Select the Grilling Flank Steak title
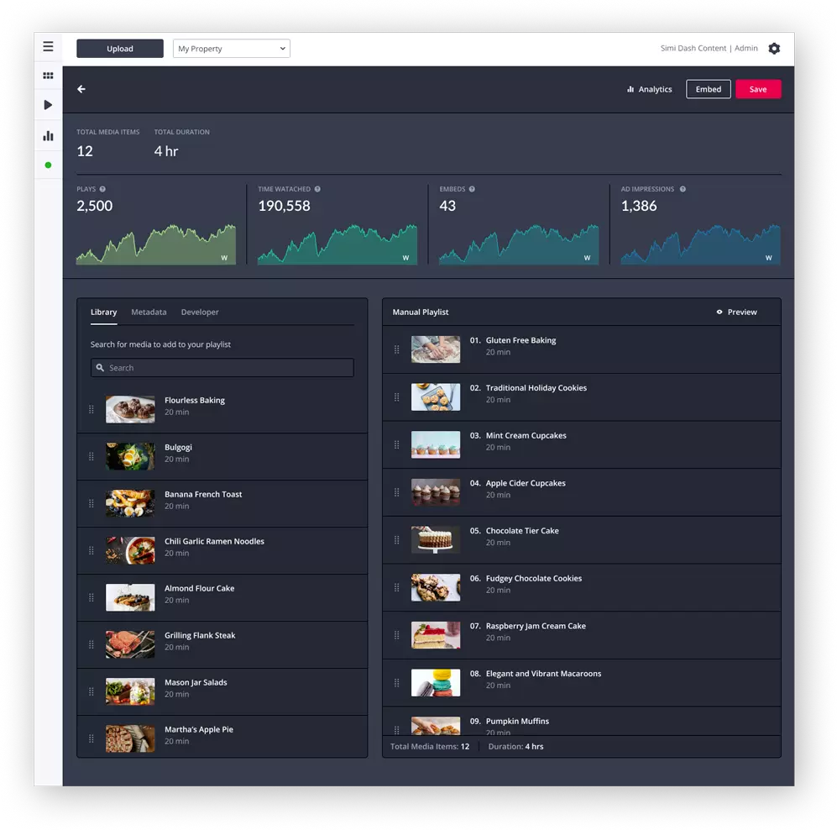Image resolution: width=837 pixels, height=830 pixels. (200, 635)
